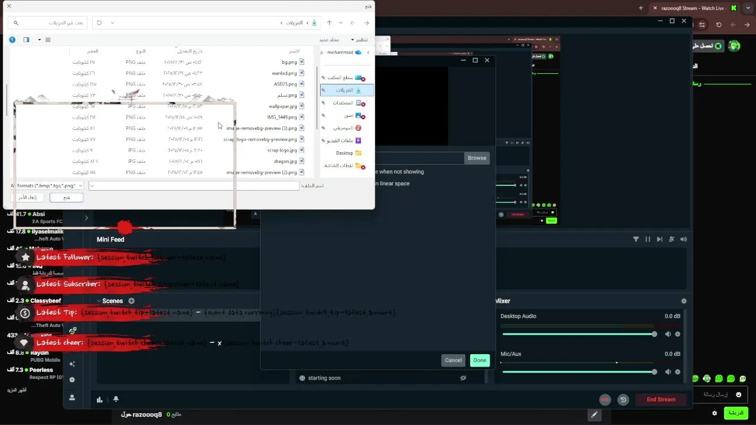Click the Replay Buffer button

[x=623, y=400]
